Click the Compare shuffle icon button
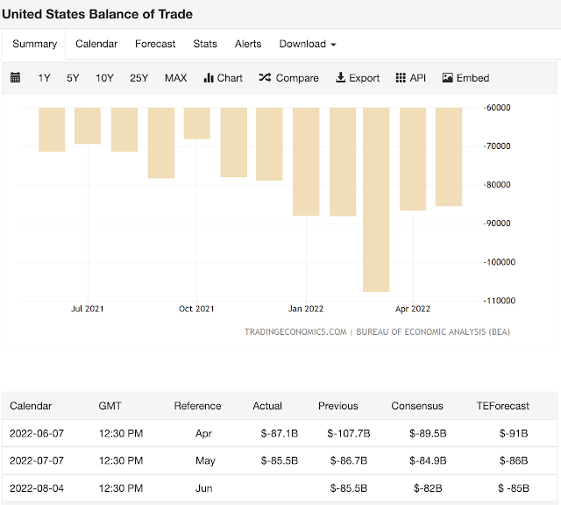Screen dimensions: 561x505 coord(288,78)
